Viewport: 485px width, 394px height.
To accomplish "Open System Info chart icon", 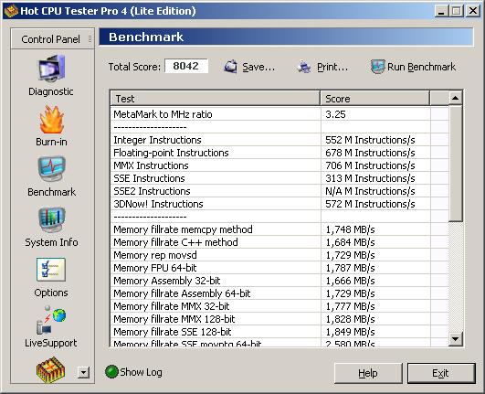I will (52, 219).
